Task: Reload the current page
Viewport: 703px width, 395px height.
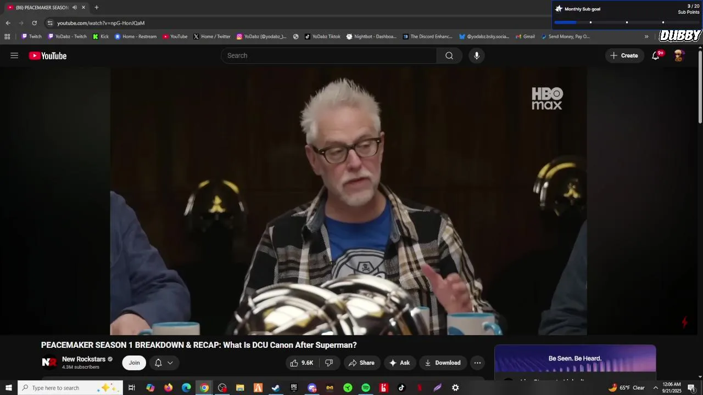Action: tap(34, 23)
